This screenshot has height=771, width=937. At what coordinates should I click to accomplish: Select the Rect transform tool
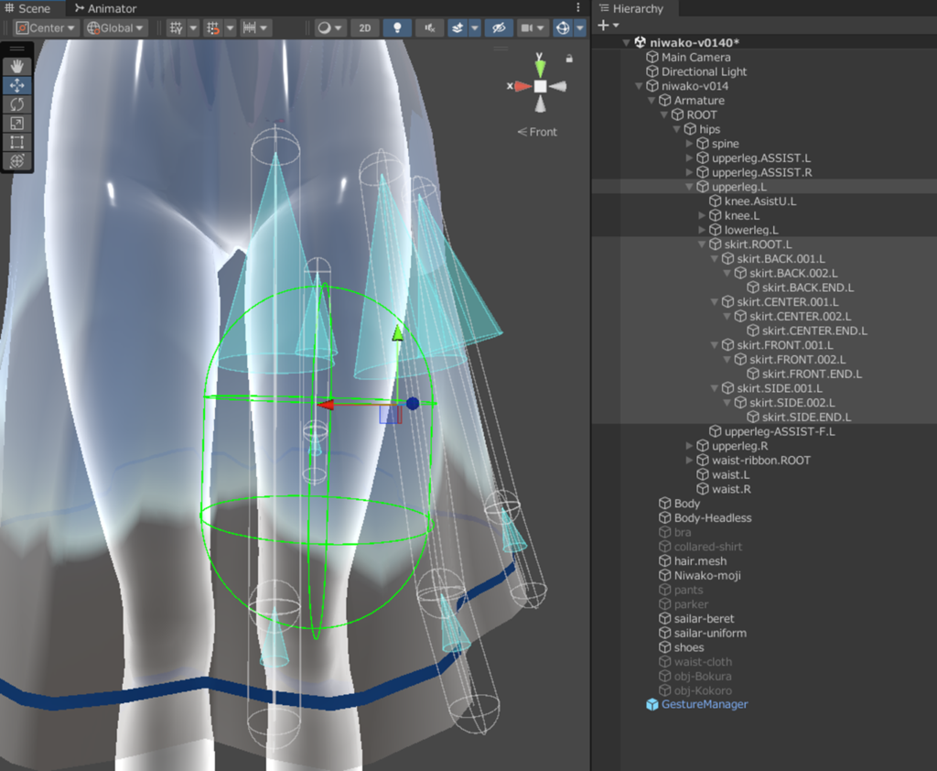pos(17,142)
